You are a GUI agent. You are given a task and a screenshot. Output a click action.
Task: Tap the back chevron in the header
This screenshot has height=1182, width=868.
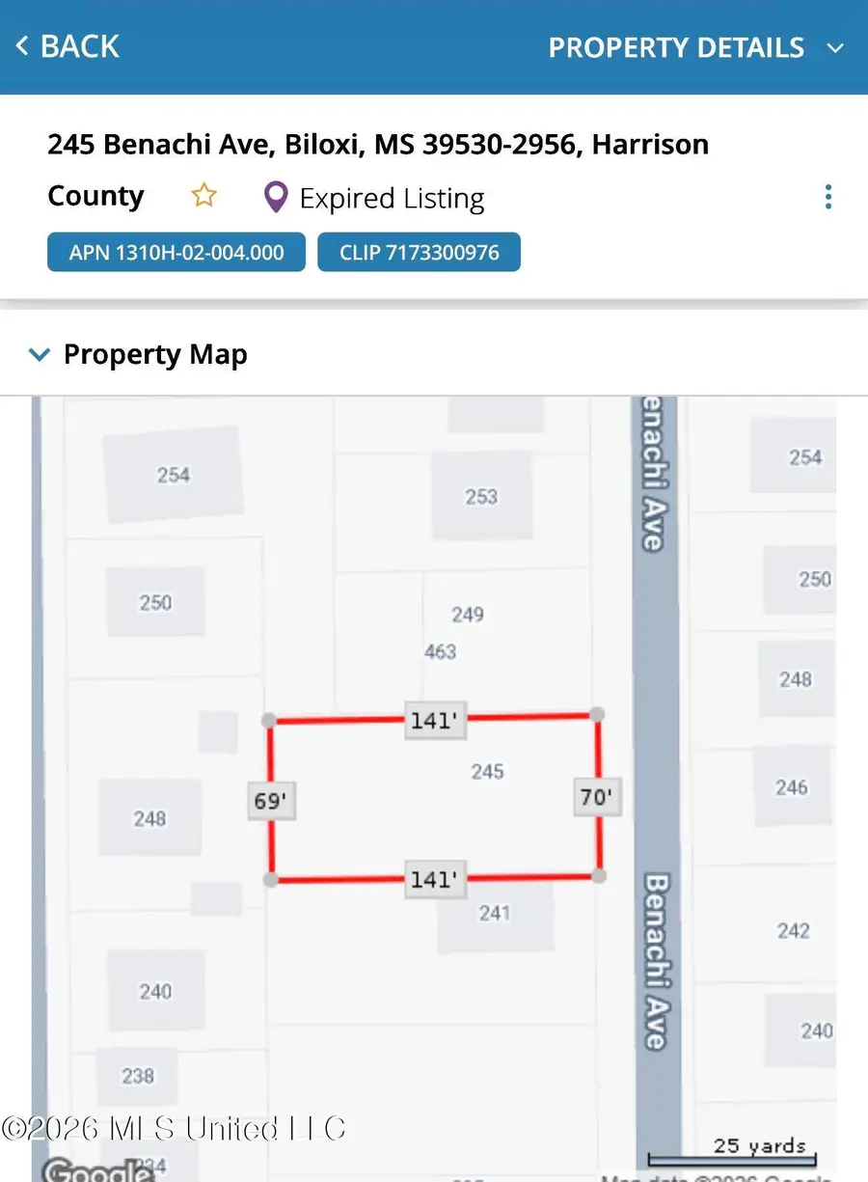pyautogui.click(x=20, y=45)
